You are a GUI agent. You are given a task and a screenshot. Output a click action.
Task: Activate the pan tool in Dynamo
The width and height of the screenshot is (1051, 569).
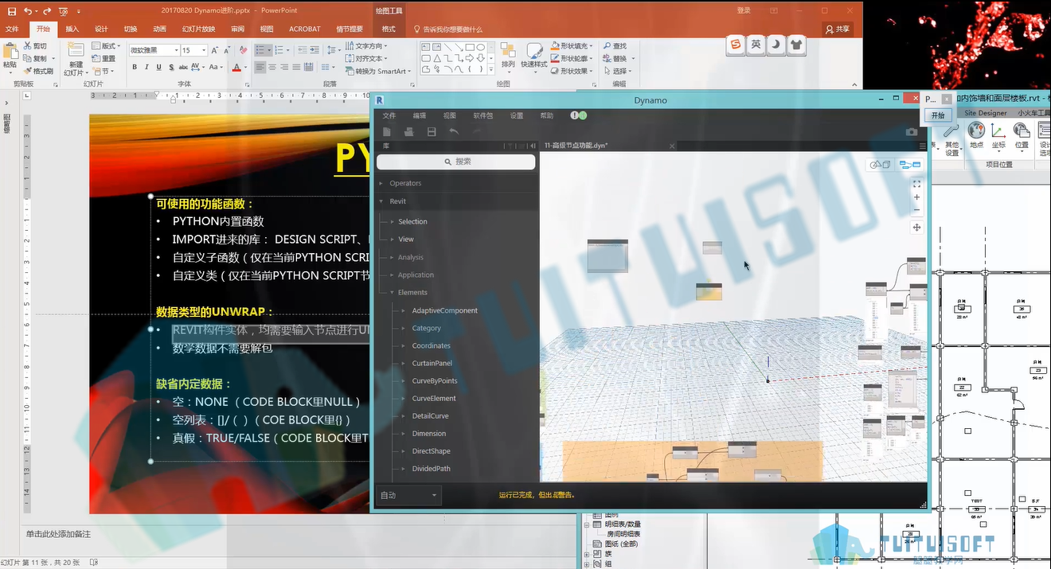pyautogui.click(x=916, y=228)
